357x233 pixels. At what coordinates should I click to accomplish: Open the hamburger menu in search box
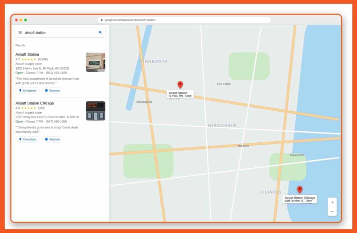coord(20,32)
